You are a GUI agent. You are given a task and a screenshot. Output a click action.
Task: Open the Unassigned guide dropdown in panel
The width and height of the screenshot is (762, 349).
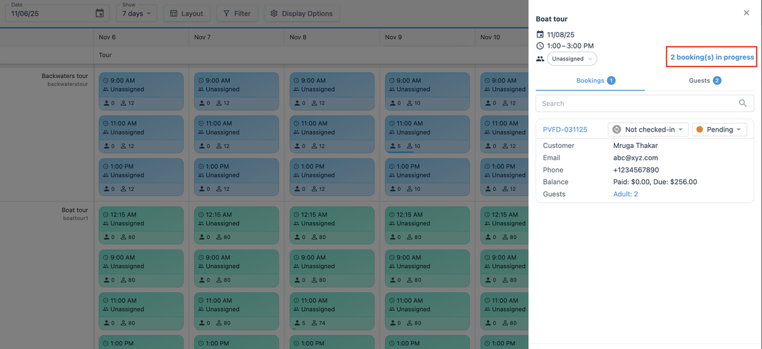(x=572, y=58)
